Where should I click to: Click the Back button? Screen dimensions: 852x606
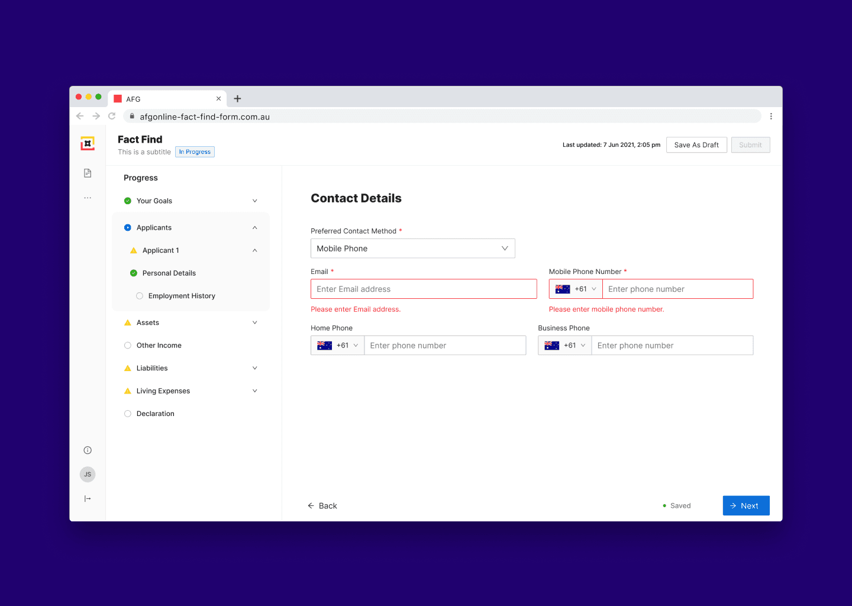322,506
